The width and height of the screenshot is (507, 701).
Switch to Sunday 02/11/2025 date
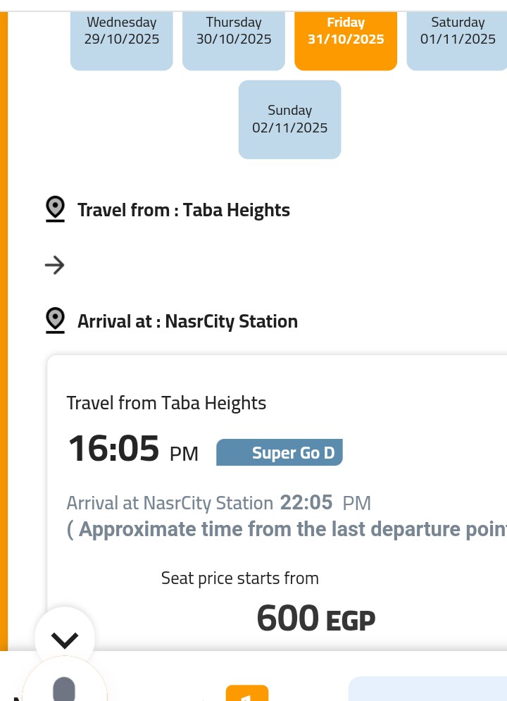coord(289,119)
